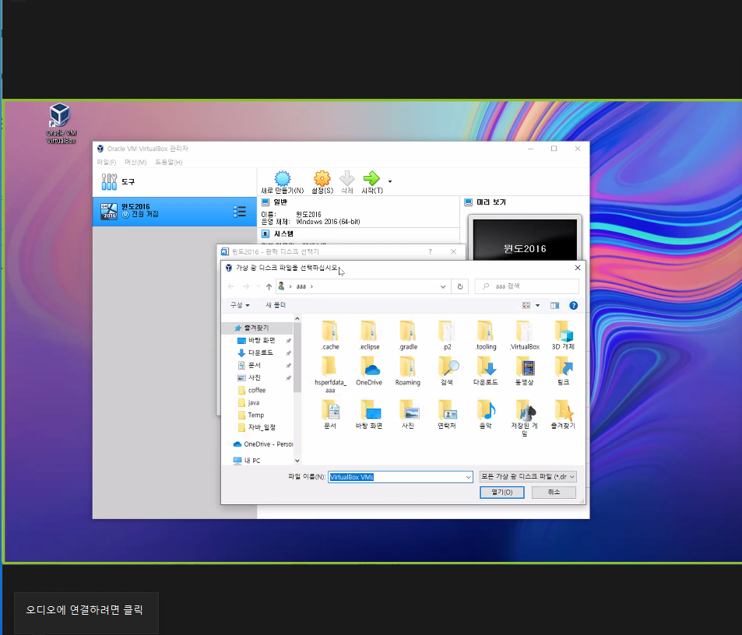Screen dimensions: 742x635
Task: Select the .cache folder
Action: click(330, 335)
